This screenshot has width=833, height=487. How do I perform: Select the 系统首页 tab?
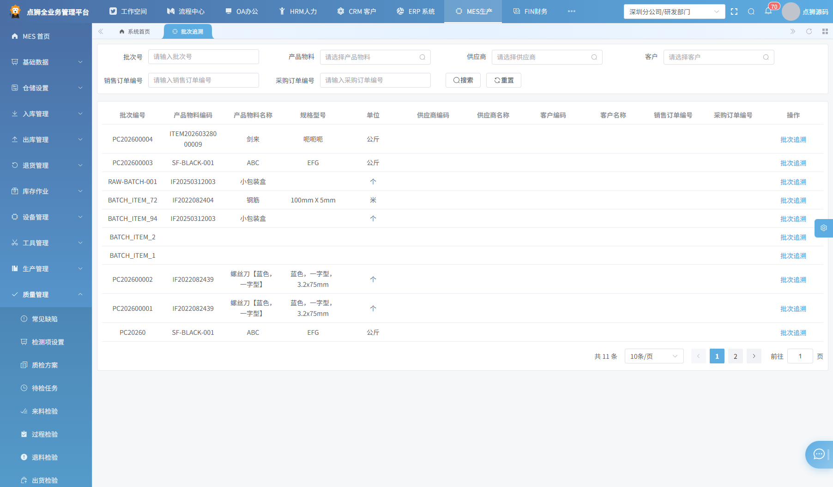click(x=134, y=31)
